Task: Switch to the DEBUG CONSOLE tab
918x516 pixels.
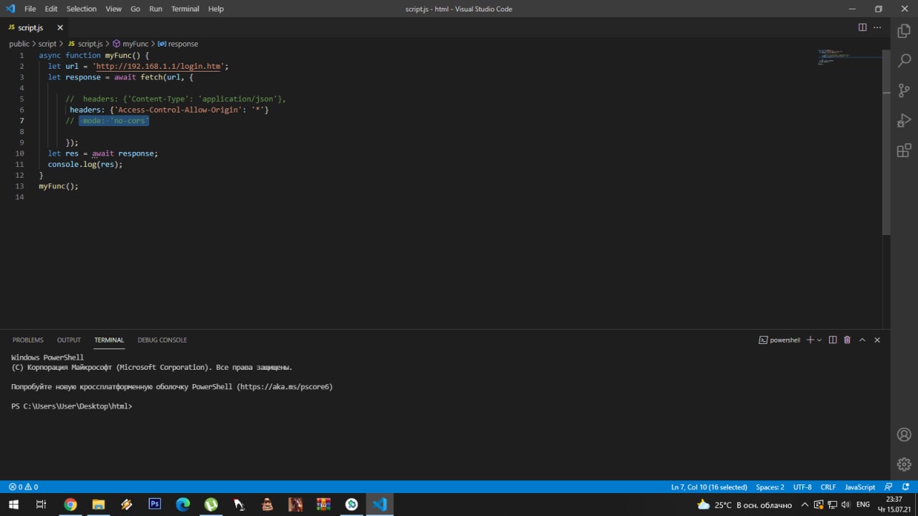Action: point(162,340)
